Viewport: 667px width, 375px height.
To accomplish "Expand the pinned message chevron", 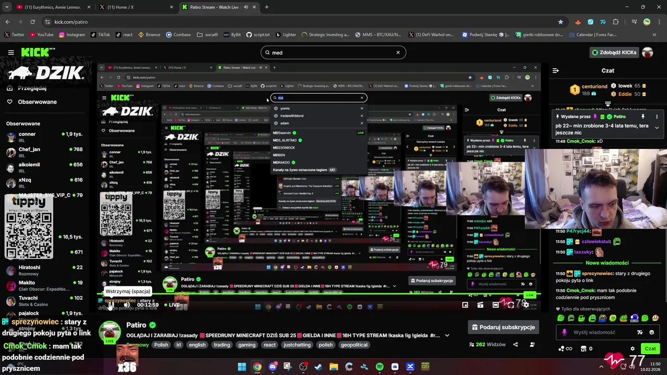I will click(657, 128).
